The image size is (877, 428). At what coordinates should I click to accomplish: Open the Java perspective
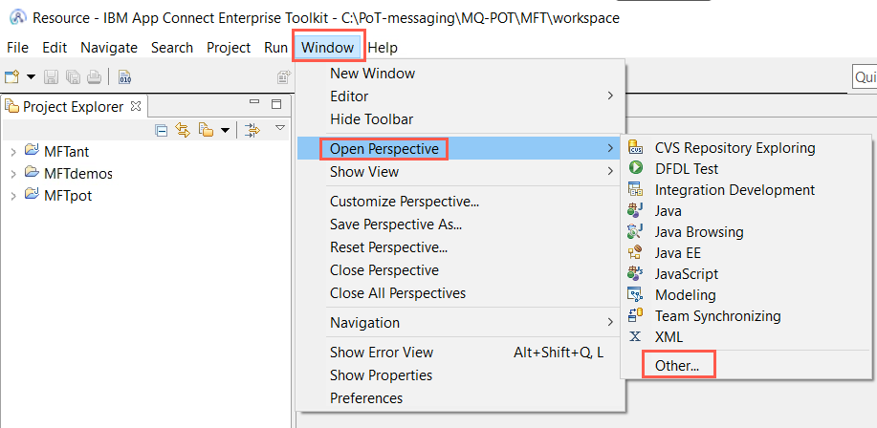pyautogui.click(x=746, y=210)
